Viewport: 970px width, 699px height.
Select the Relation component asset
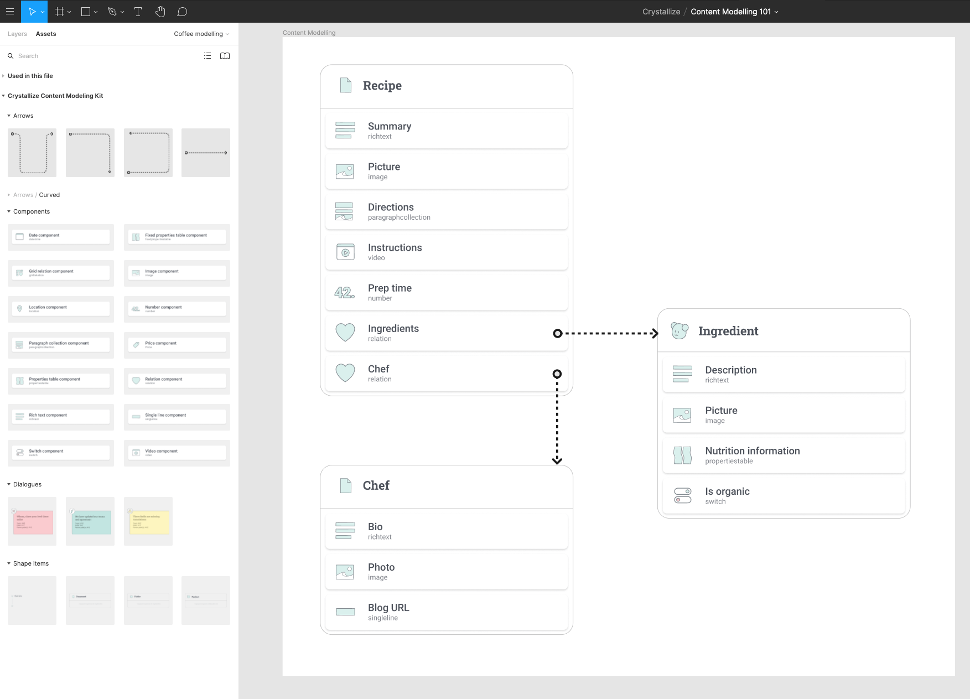click(x=177, y=381)
